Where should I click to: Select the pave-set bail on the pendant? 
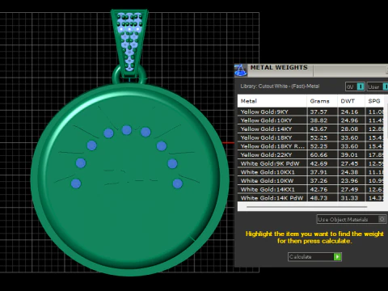(129, 43)
